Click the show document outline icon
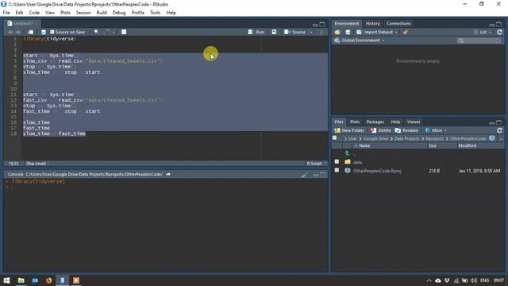 321,32
